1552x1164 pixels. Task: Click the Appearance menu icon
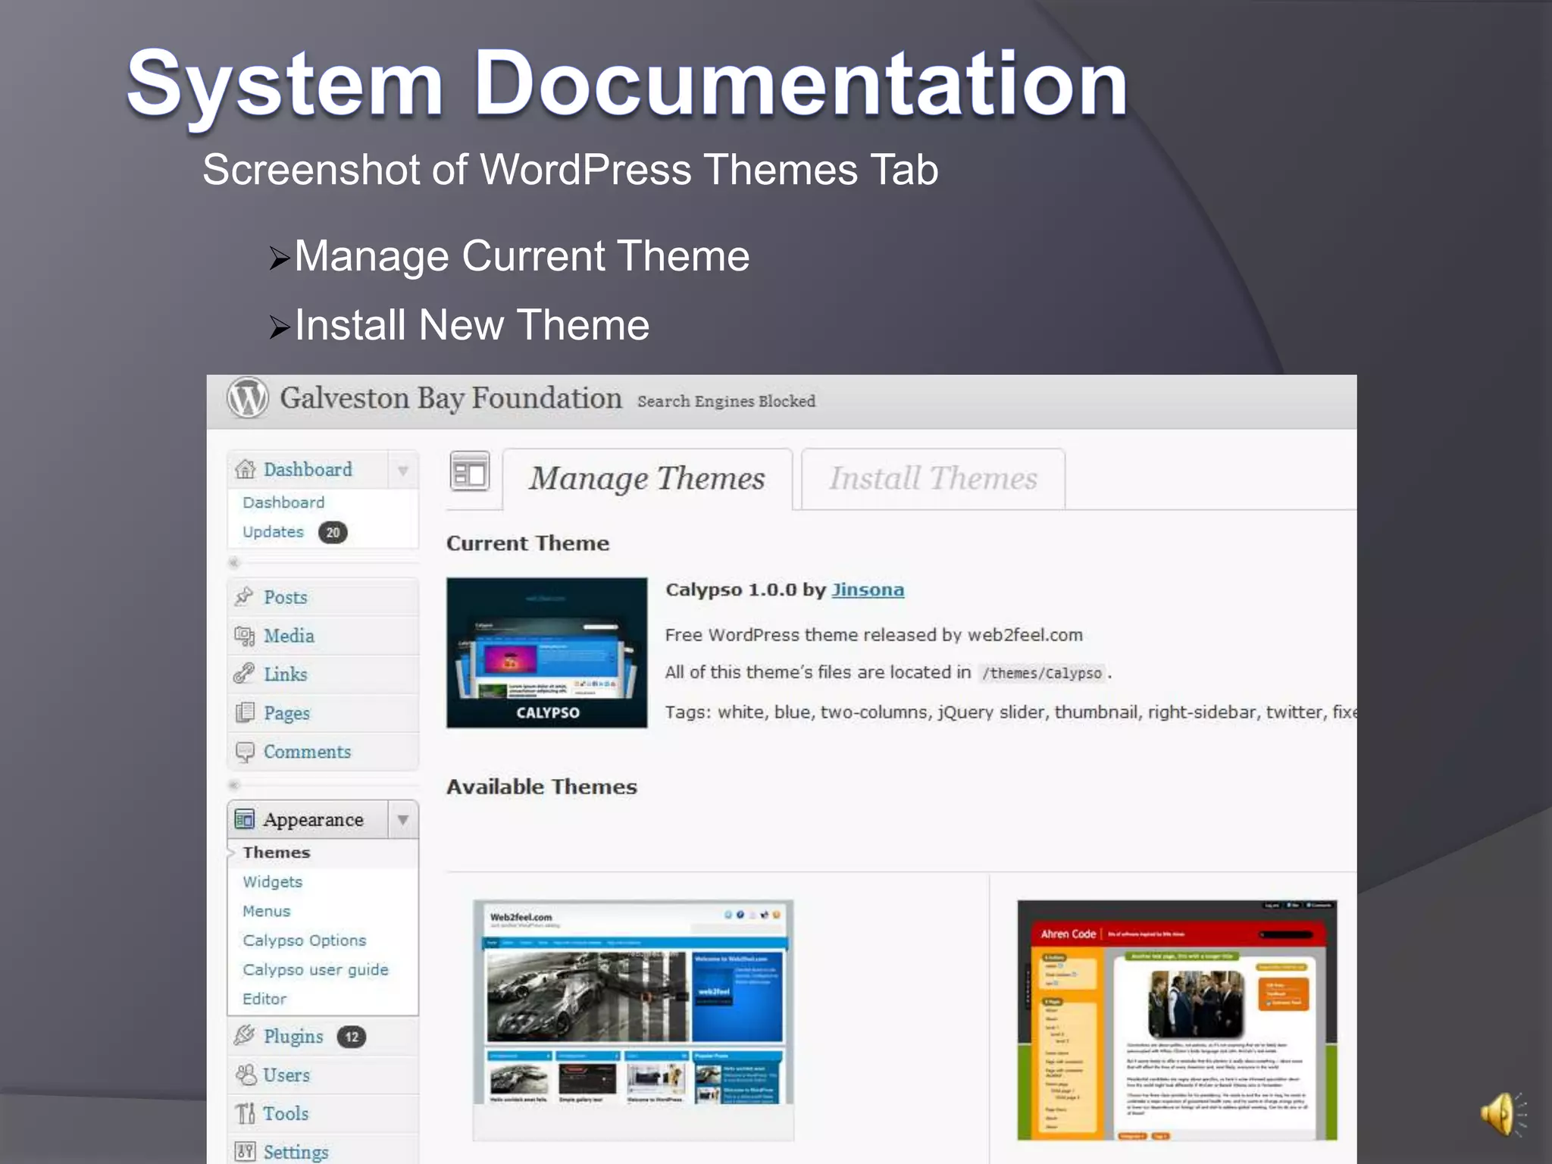pyautogui.click(x=244, y=819)
